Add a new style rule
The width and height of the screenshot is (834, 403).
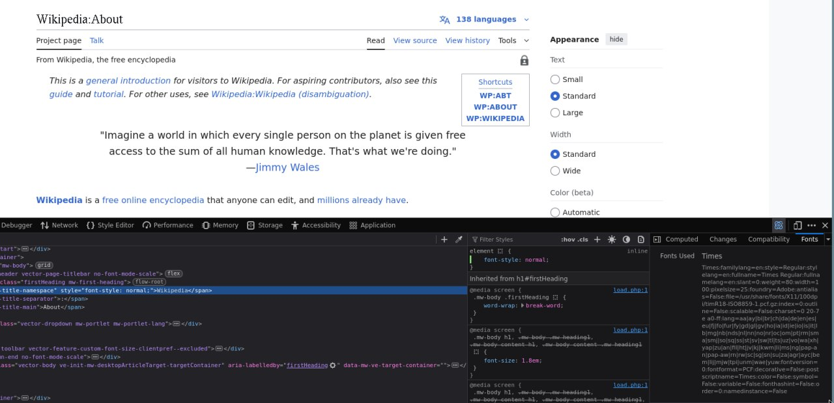point(597,240)
